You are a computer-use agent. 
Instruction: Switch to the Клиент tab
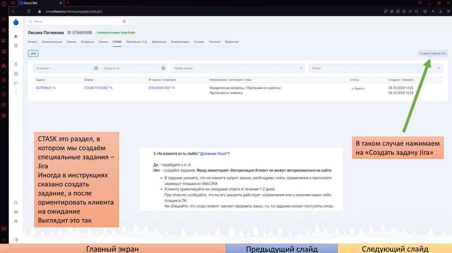tap(33, 42)
